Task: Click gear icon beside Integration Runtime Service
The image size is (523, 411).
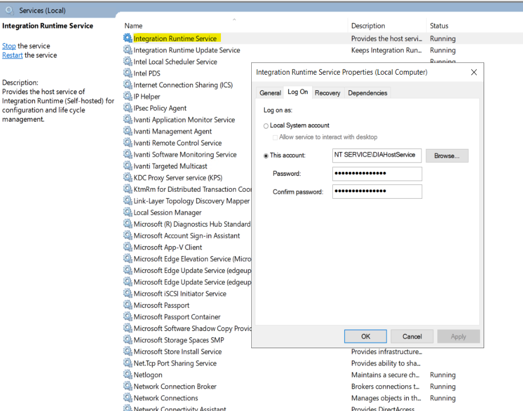Action: pyautogui.click(x=128, y=38)
